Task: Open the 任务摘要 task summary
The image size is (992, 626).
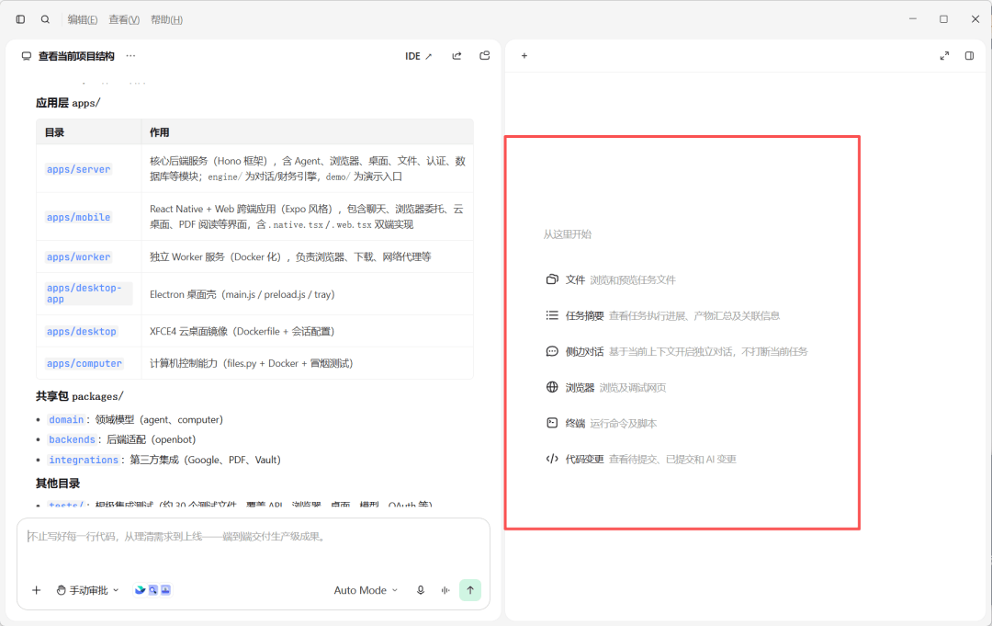Action: click(662, 315)
